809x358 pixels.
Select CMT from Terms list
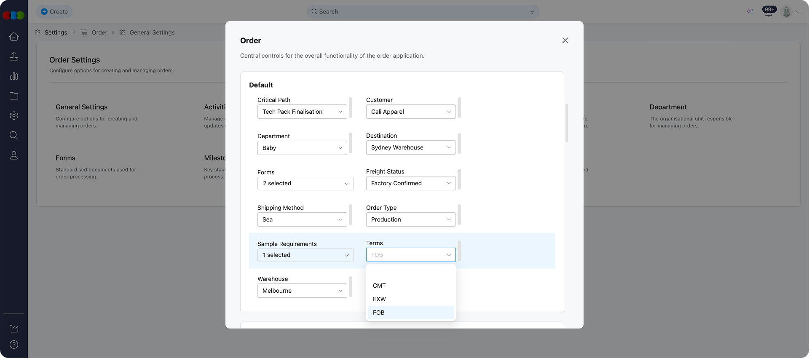(x=379, y=286)
